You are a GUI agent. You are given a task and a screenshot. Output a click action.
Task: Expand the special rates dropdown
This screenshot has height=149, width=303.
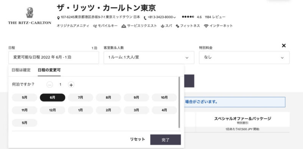click(x=244, y=57)
